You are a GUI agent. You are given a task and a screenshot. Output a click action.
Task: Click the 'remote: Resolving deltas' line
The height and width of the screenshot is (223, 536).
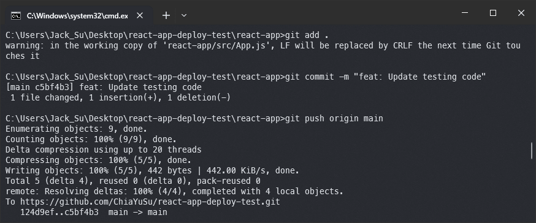pyautogui.click(x=174, y=191)
